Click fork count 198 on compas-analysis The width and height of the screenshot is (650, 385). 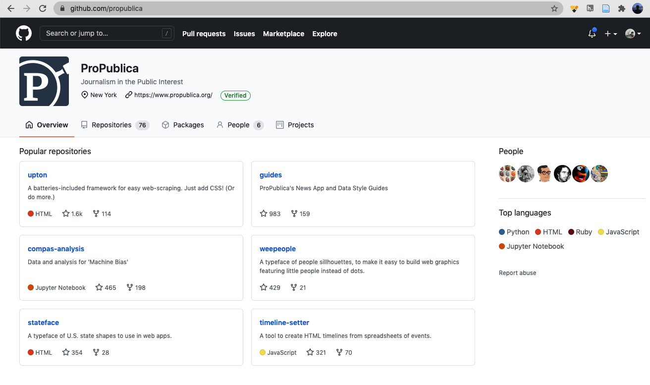136,287
